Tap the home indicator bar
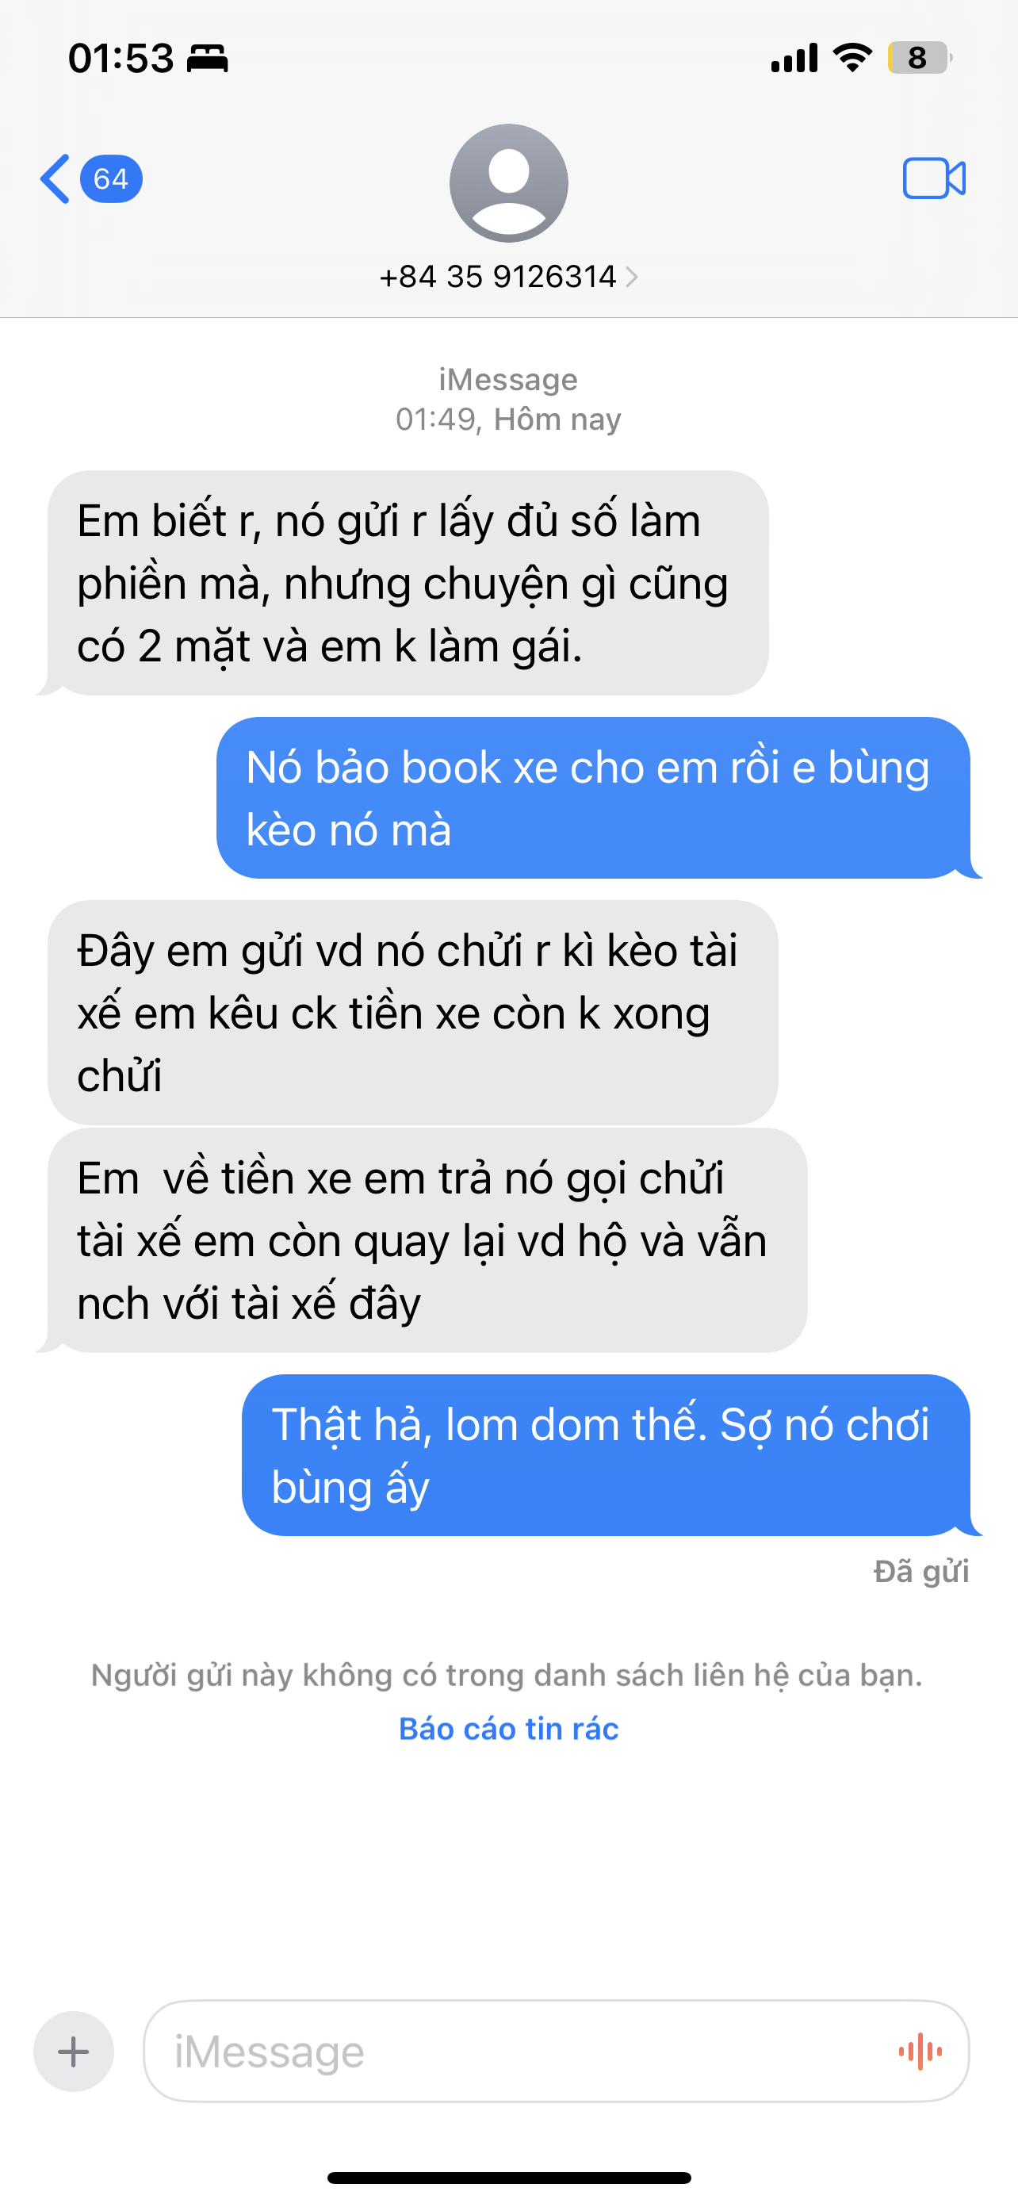Viewport: 1018px width, 2203px height. (508, 2178)
